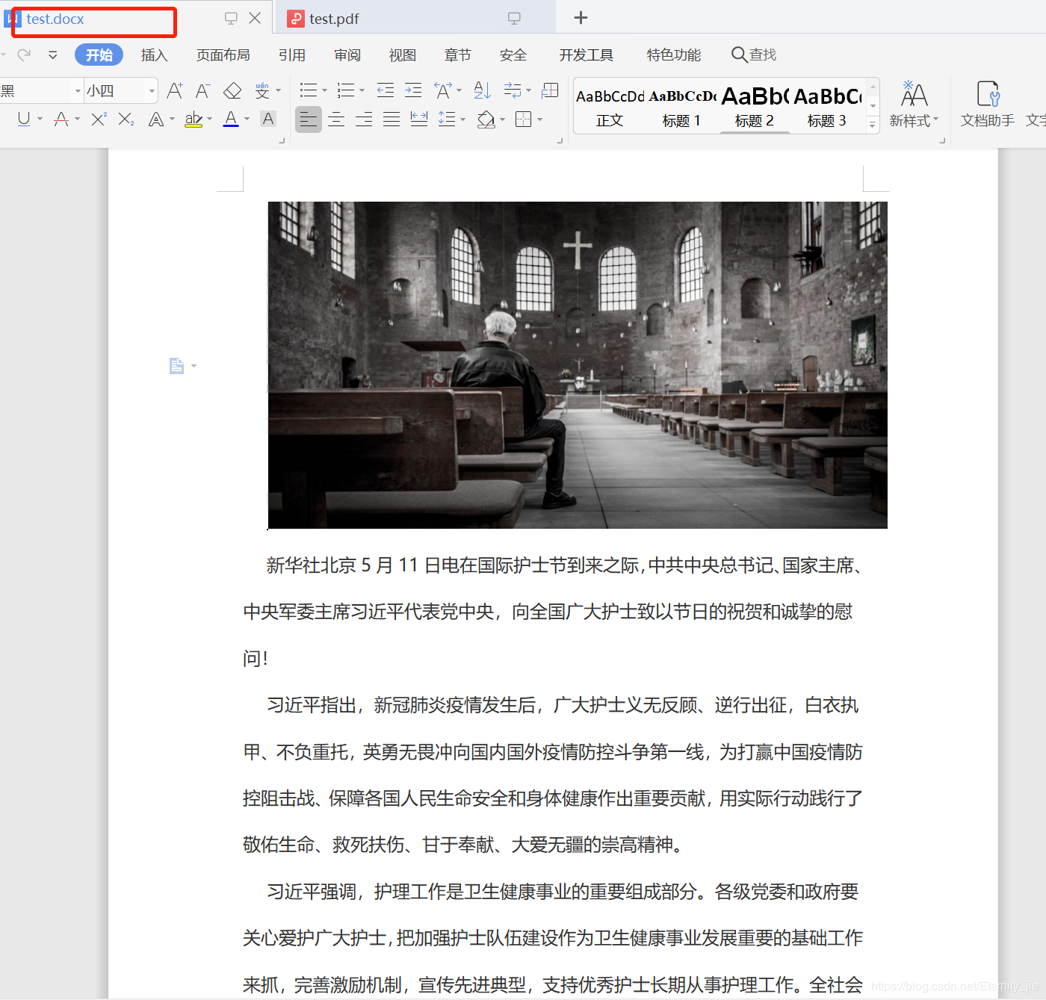
Task: Apply the 拼音指南 phonetic guide
Action: click(262, 90)
